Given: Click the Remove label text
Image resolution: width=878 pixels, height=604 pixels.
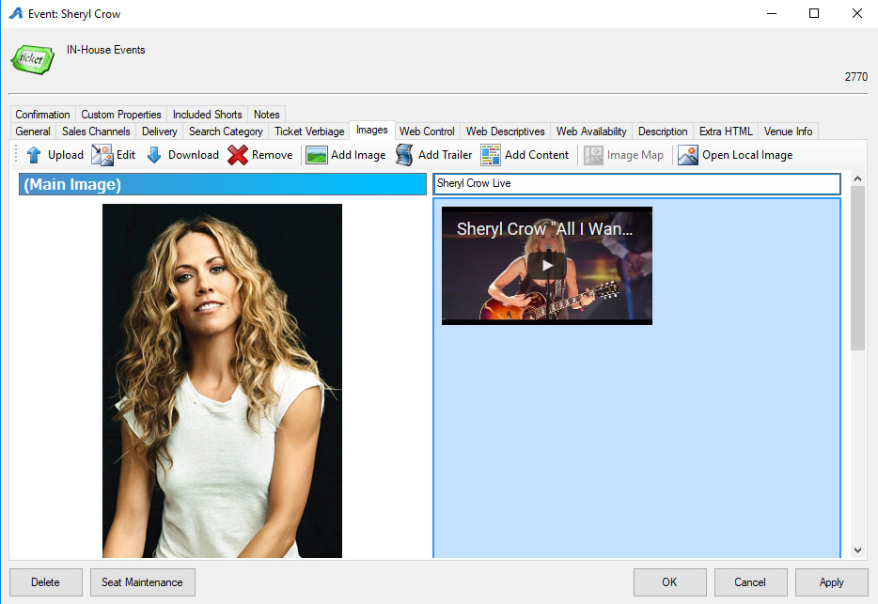Looking at the screenshot, I should tap(272, 155).
